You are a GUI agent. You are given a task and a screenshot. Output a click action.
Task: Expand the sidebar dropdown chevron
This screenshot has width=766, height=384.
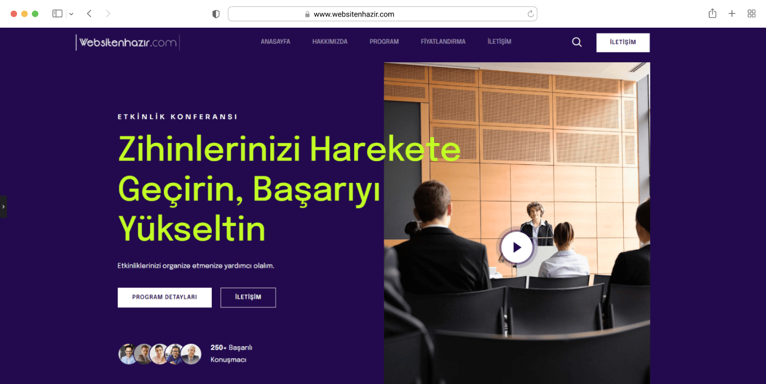[x=71, y=14]
